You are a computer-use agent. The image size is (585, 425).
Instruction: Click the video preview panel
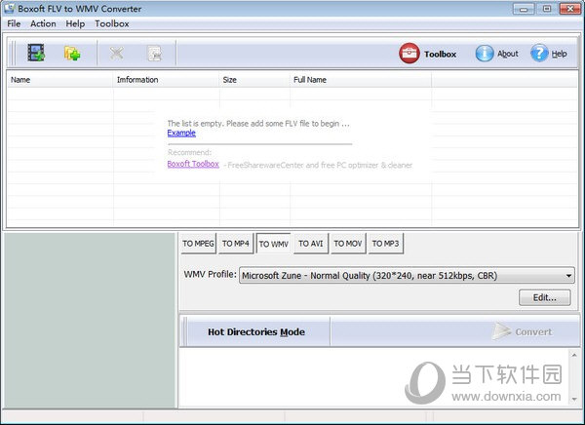point(90,320)
